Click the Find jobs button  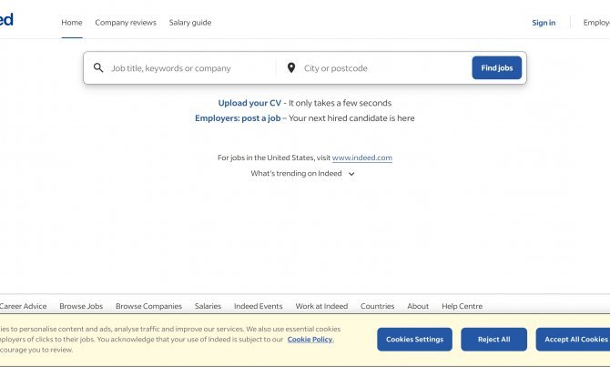pyautogui.click(x=497, y=67)
